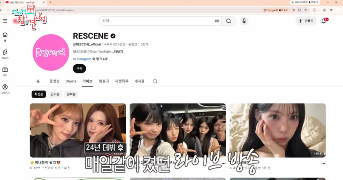This screenshot has height=180, width=343.
Task: Open the group selfie stream thumbnail
Action: click(178, 130)
